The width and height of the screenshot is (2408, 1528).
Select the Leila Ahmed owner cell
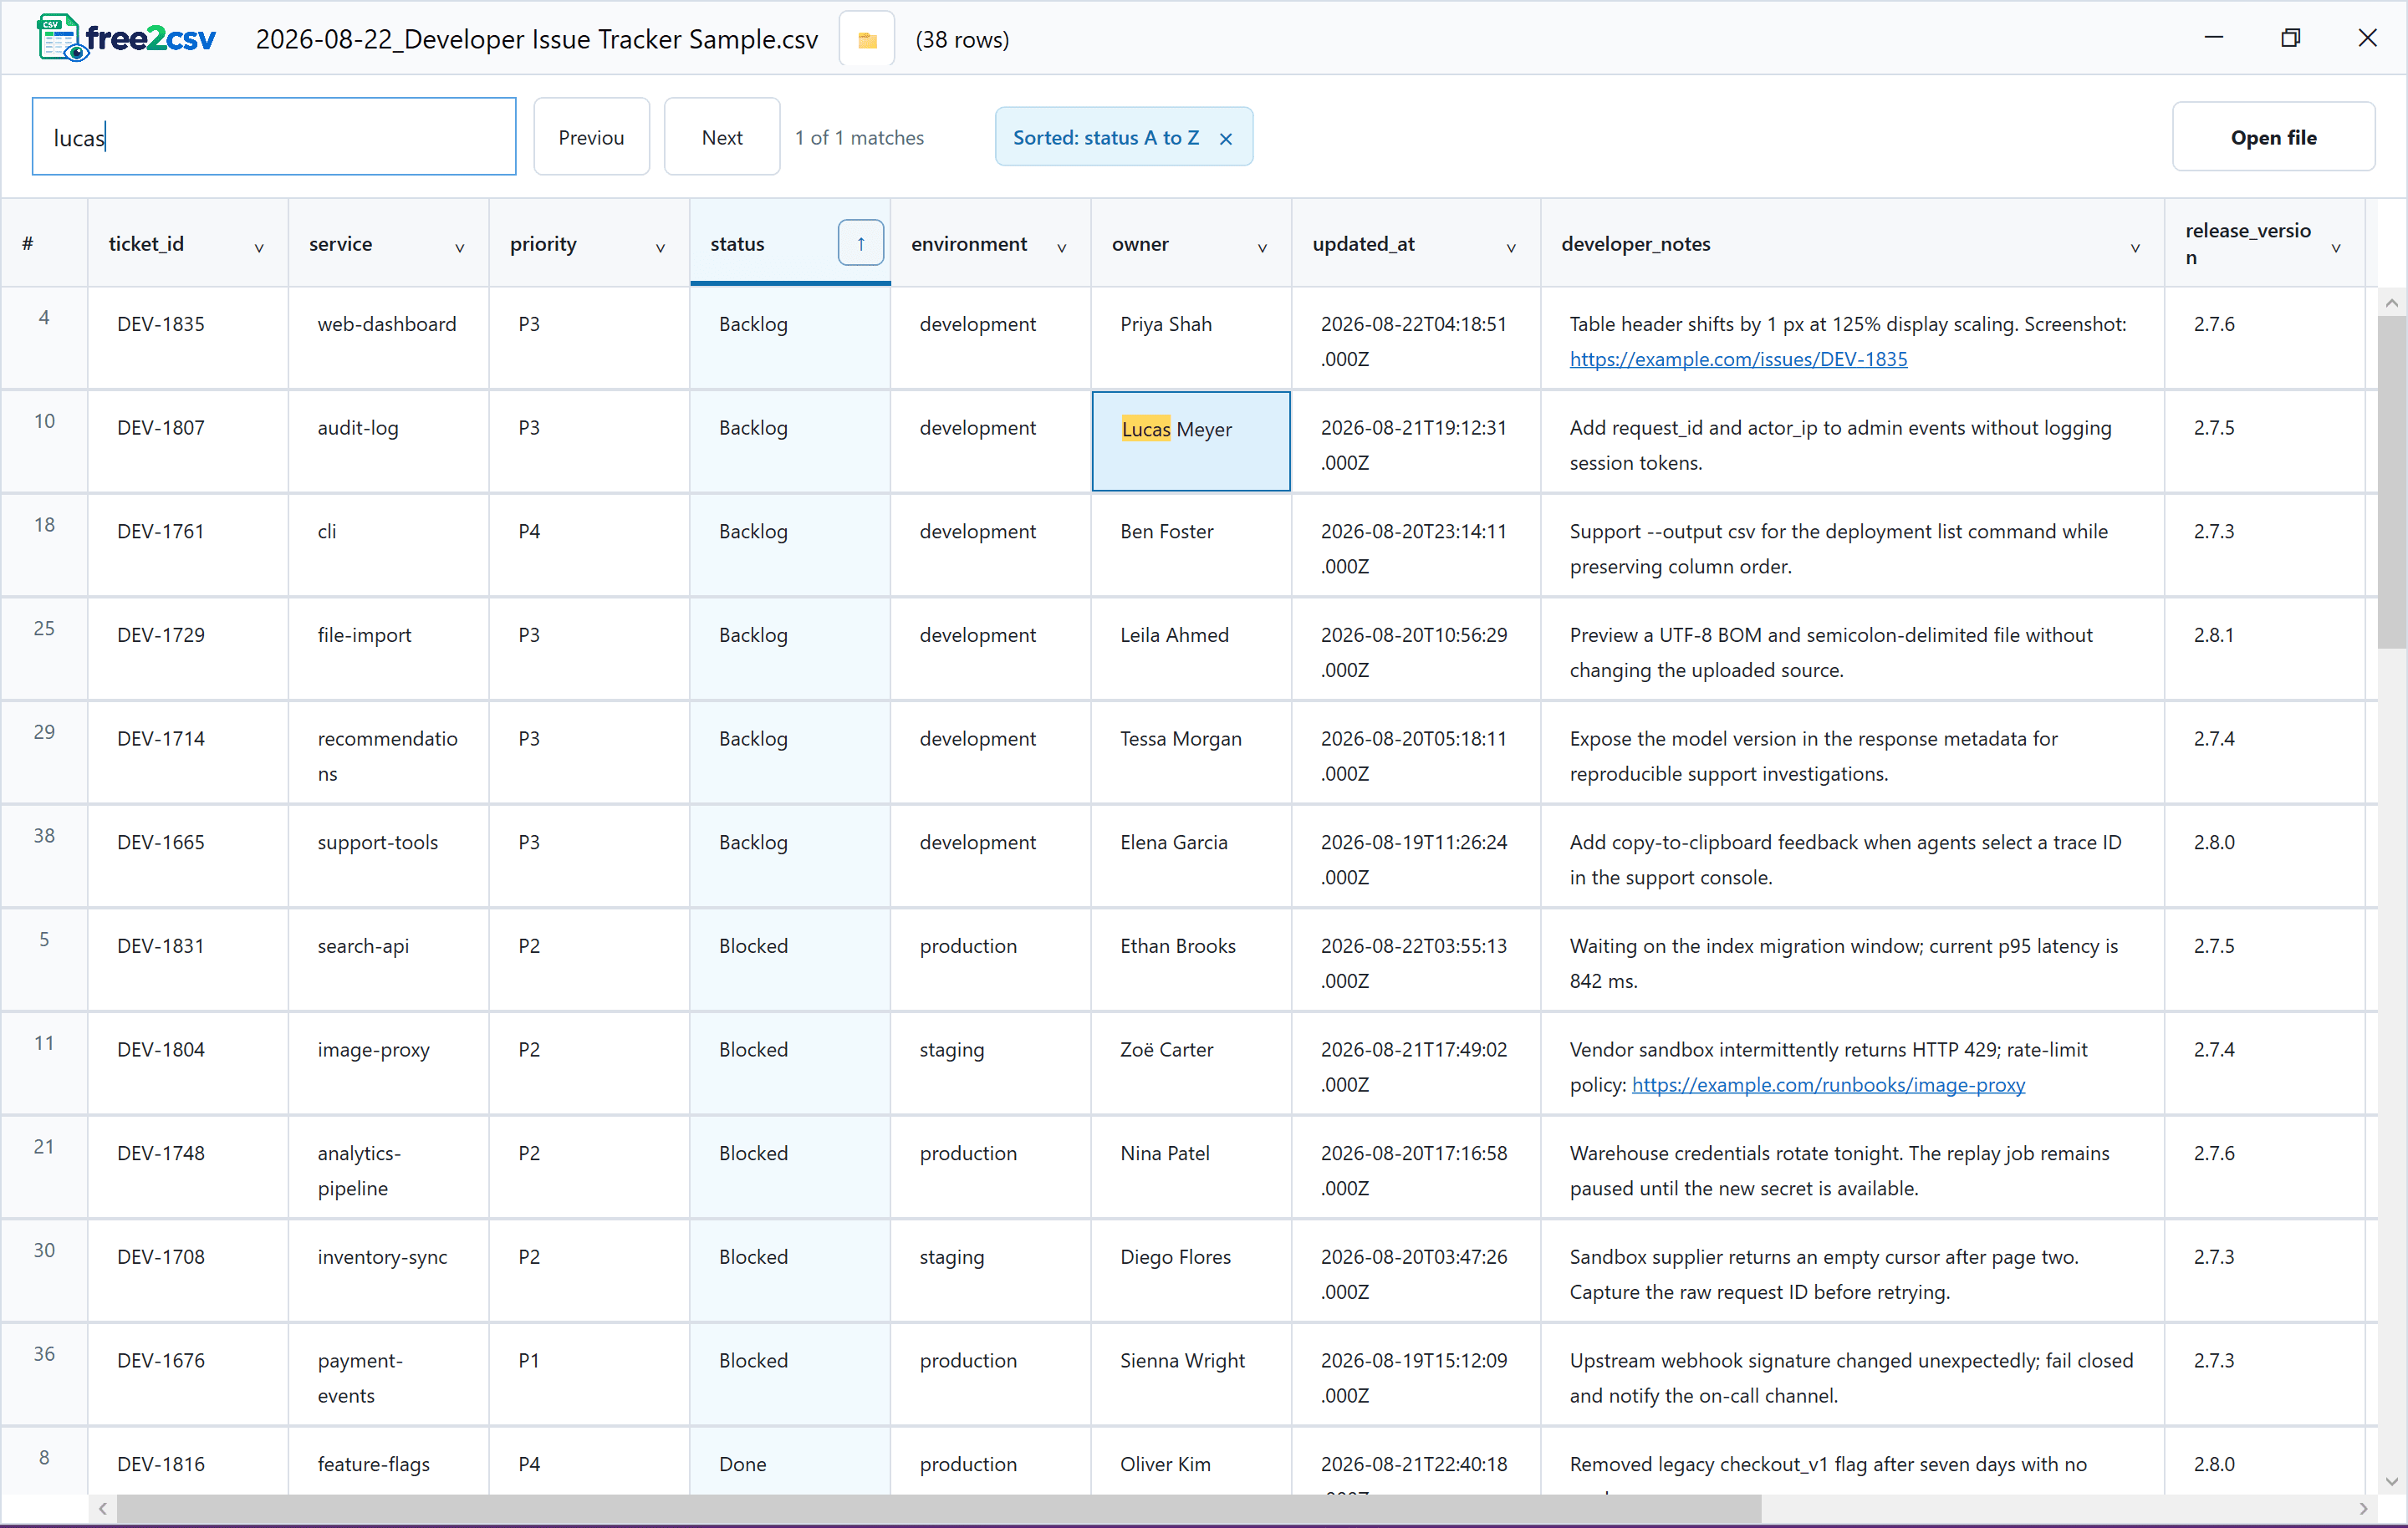(1191, 649)
